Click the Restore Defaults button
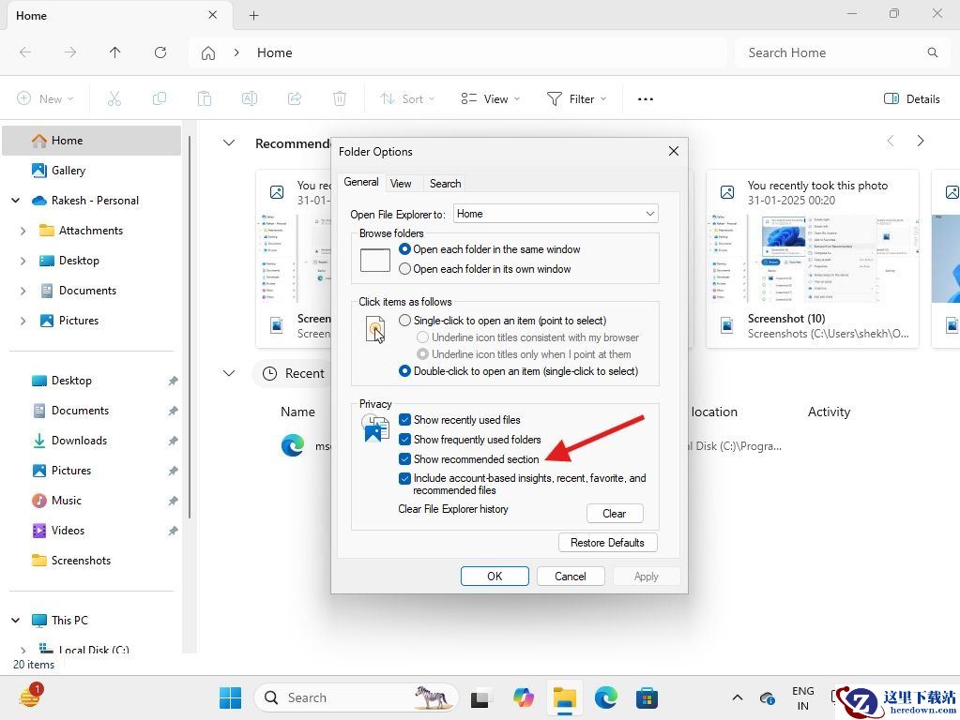The height and width of the screenshot is (720, 960). 607,543
